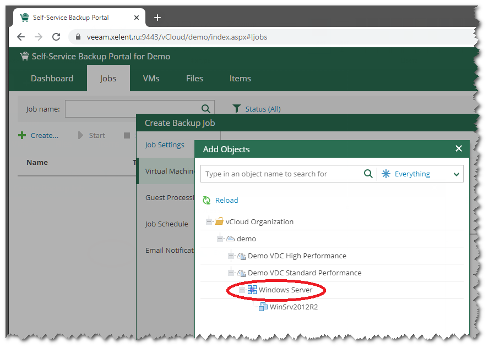Image resolution: width=489 pixels, height=349 pixels.
Task: Select Demo VDC Standard Performance tree item
Action: click(305, 273)
